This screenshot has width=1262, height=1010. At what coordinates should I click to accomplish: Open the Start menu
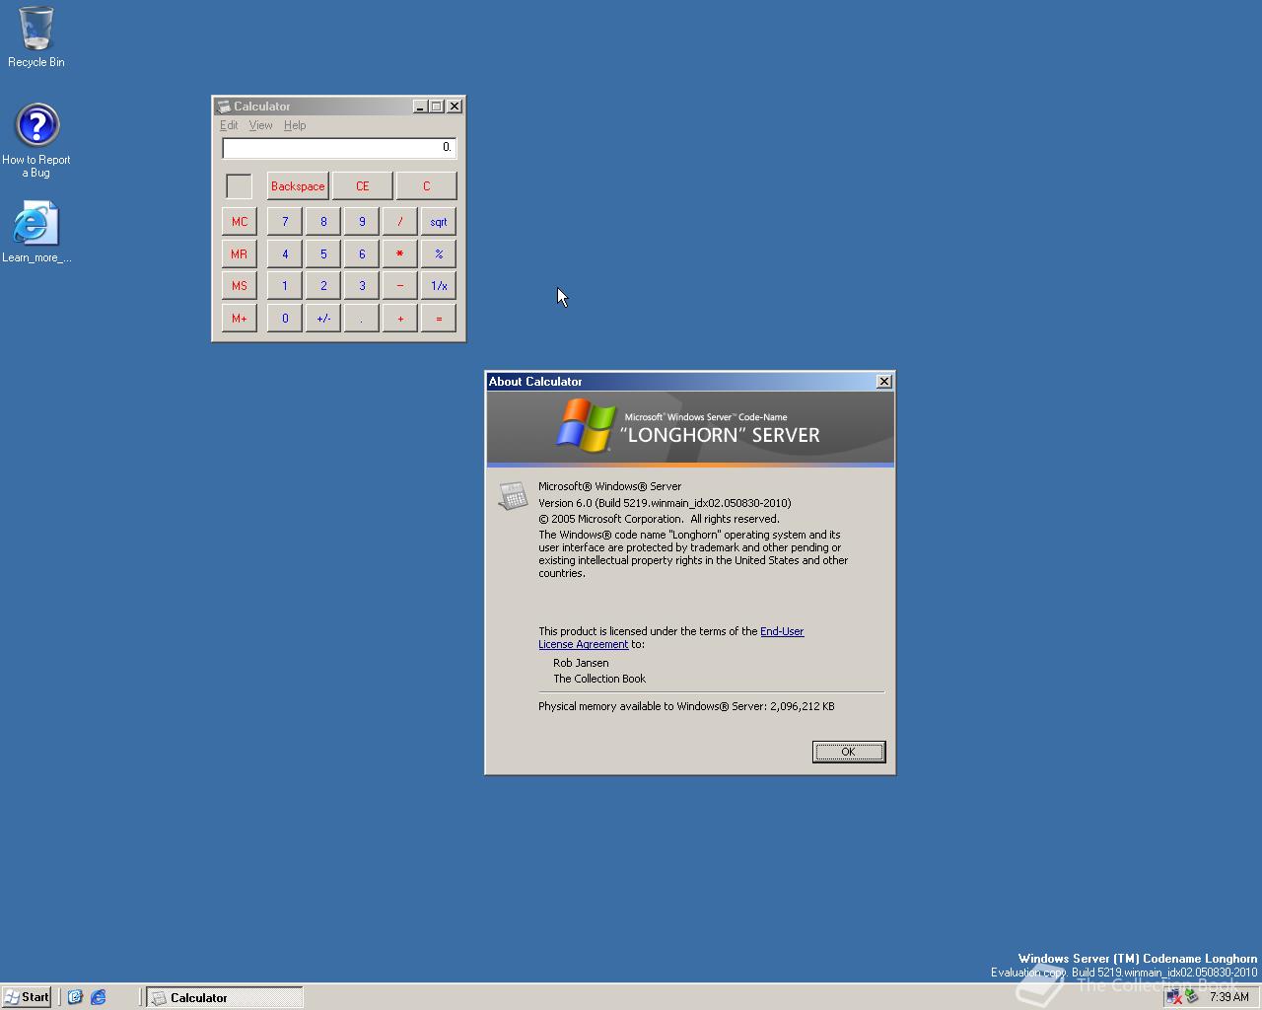pos(27,997)
